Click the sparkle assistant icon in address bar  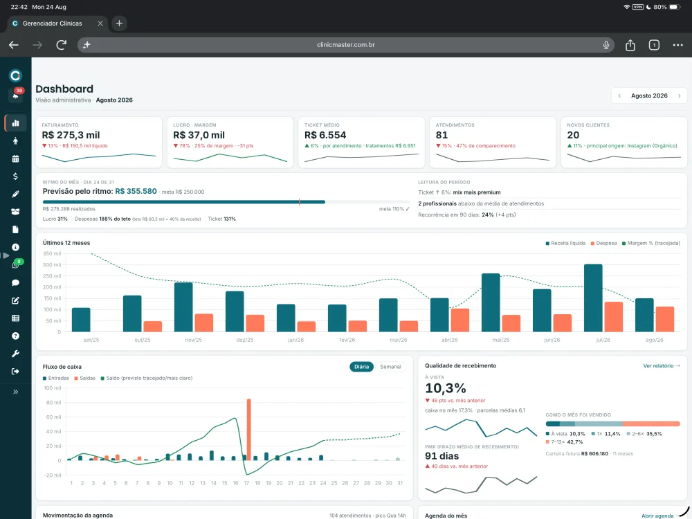(87, 44)
